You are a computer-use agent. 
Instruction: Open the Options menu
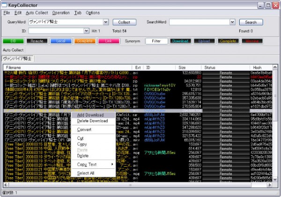(93, 13)
